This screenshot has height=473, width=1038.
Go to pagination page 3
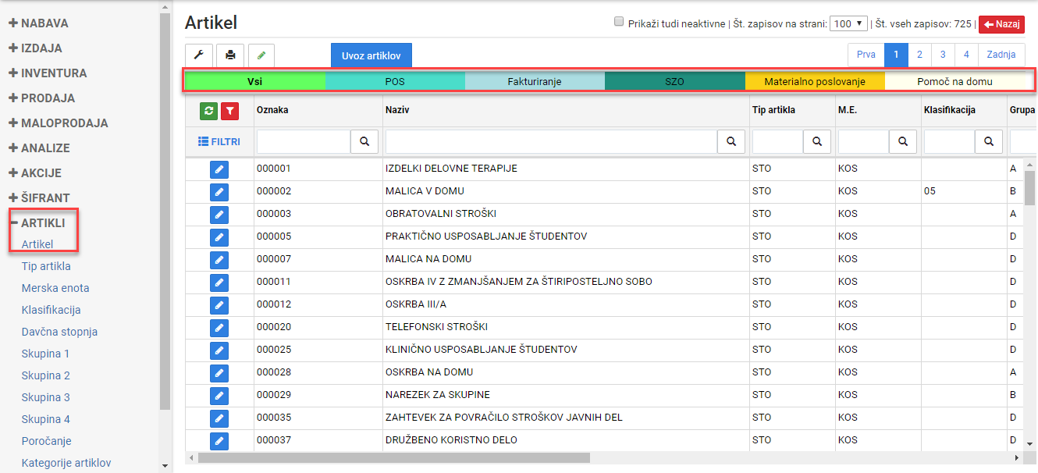(944, 55)
